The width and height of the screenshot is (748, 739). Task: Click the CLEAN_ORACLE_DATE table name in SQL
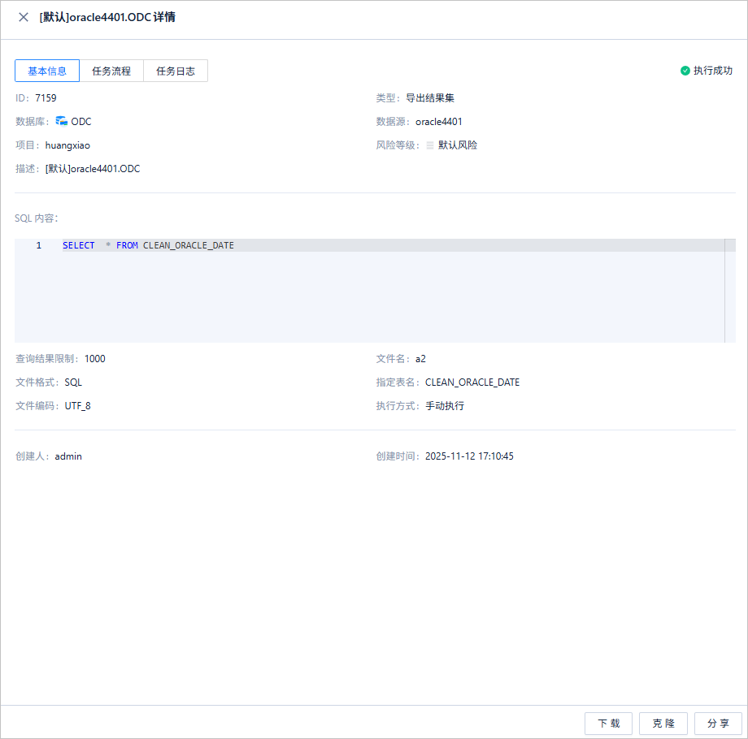pos(189,245)
